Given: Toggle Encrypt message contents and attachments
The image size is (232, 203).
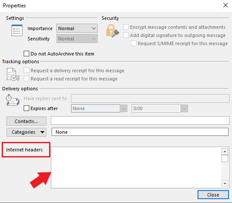Looking at the screenshot, I should (x=126, y=27).
